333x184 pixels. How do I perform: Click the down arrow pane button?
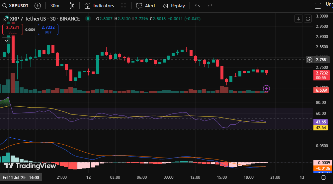(298, 19)
